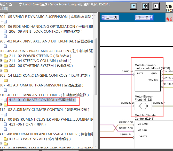Screen dimensions: 173x151
Task: Click connector label C3H101A-12
Action: [126, 122]
